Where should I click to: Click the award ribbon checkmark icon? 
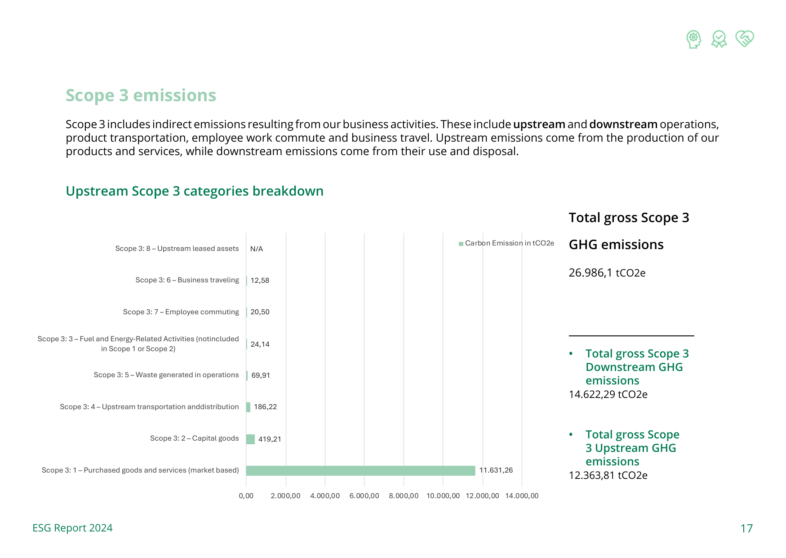(719, 39)
